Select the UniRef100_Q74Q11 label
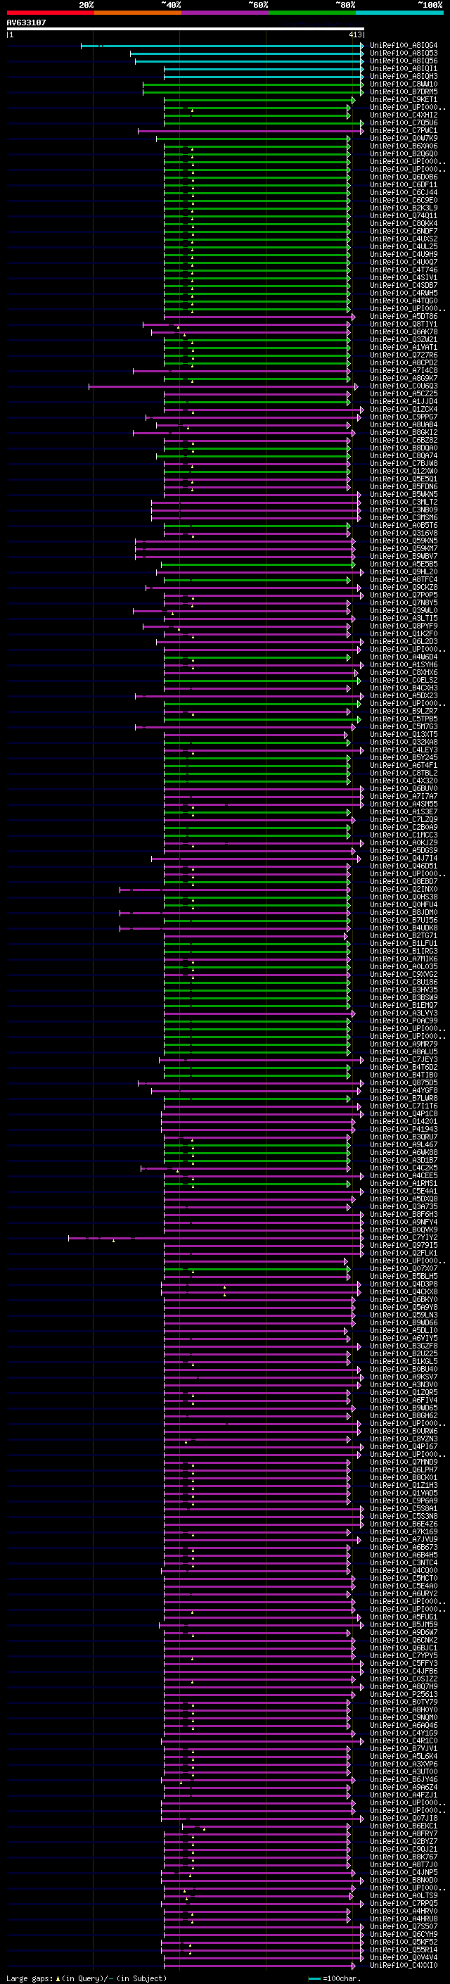 [x=404, y=215]
